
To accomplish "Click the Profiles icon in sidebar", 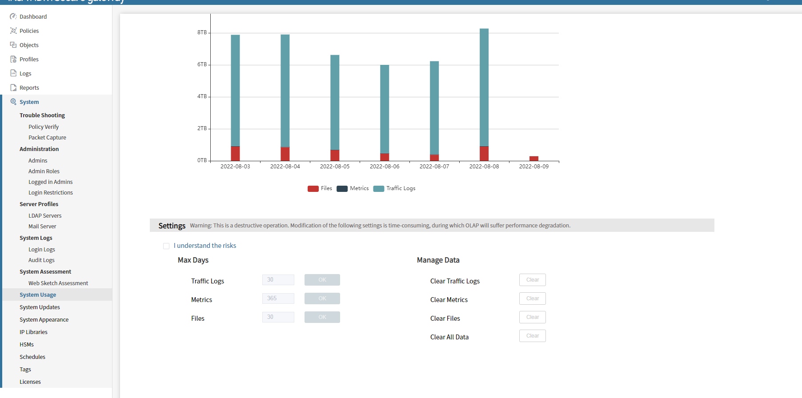I will point(13,59).
